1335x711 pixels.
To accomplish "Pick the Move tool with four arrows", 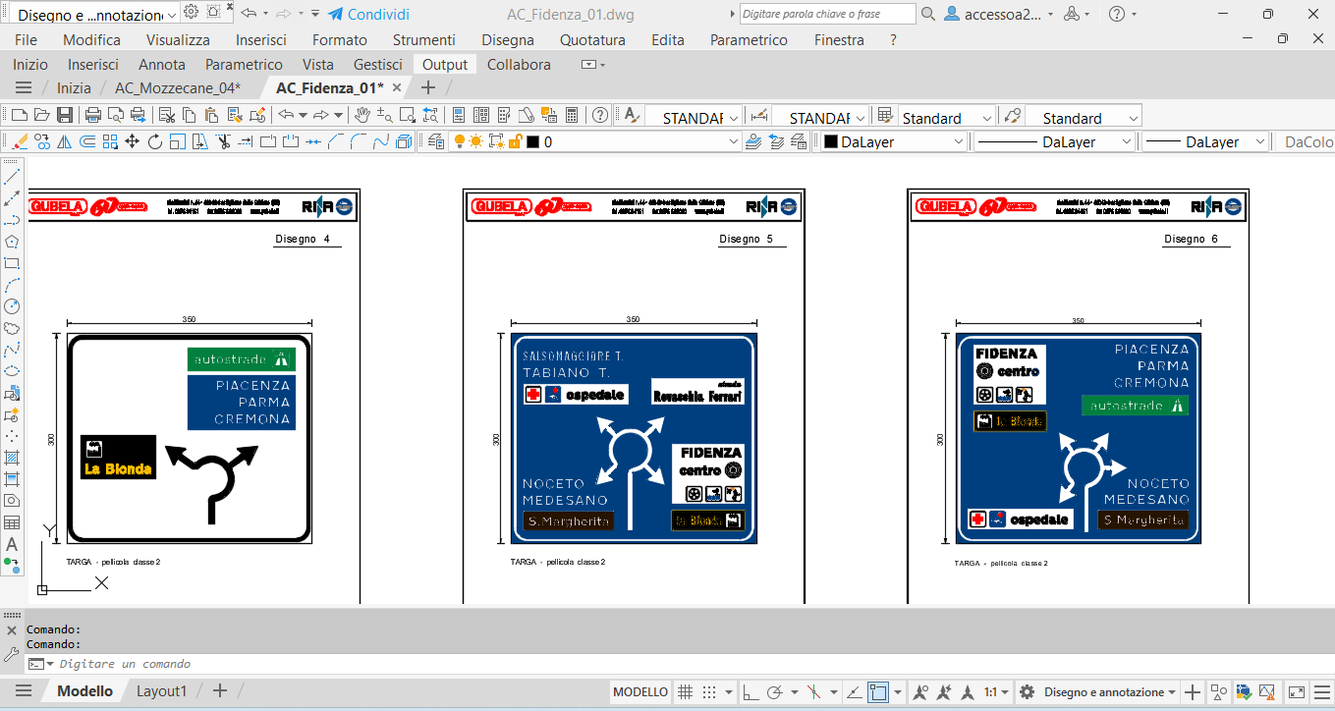I will pos(132,141).
